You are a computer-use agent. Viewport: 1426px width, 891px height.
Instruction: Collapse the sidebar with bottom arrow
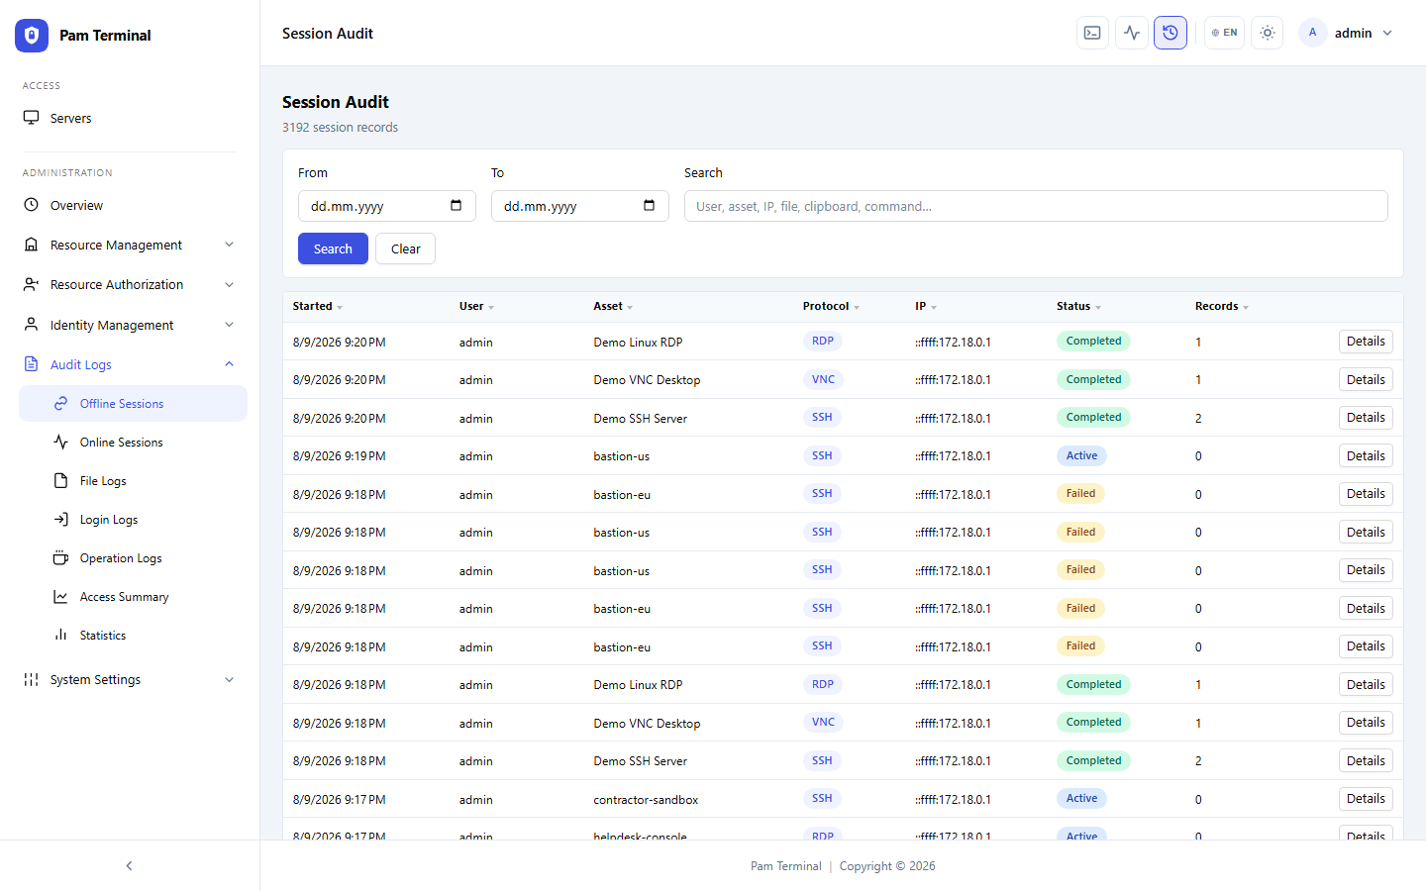129,866
